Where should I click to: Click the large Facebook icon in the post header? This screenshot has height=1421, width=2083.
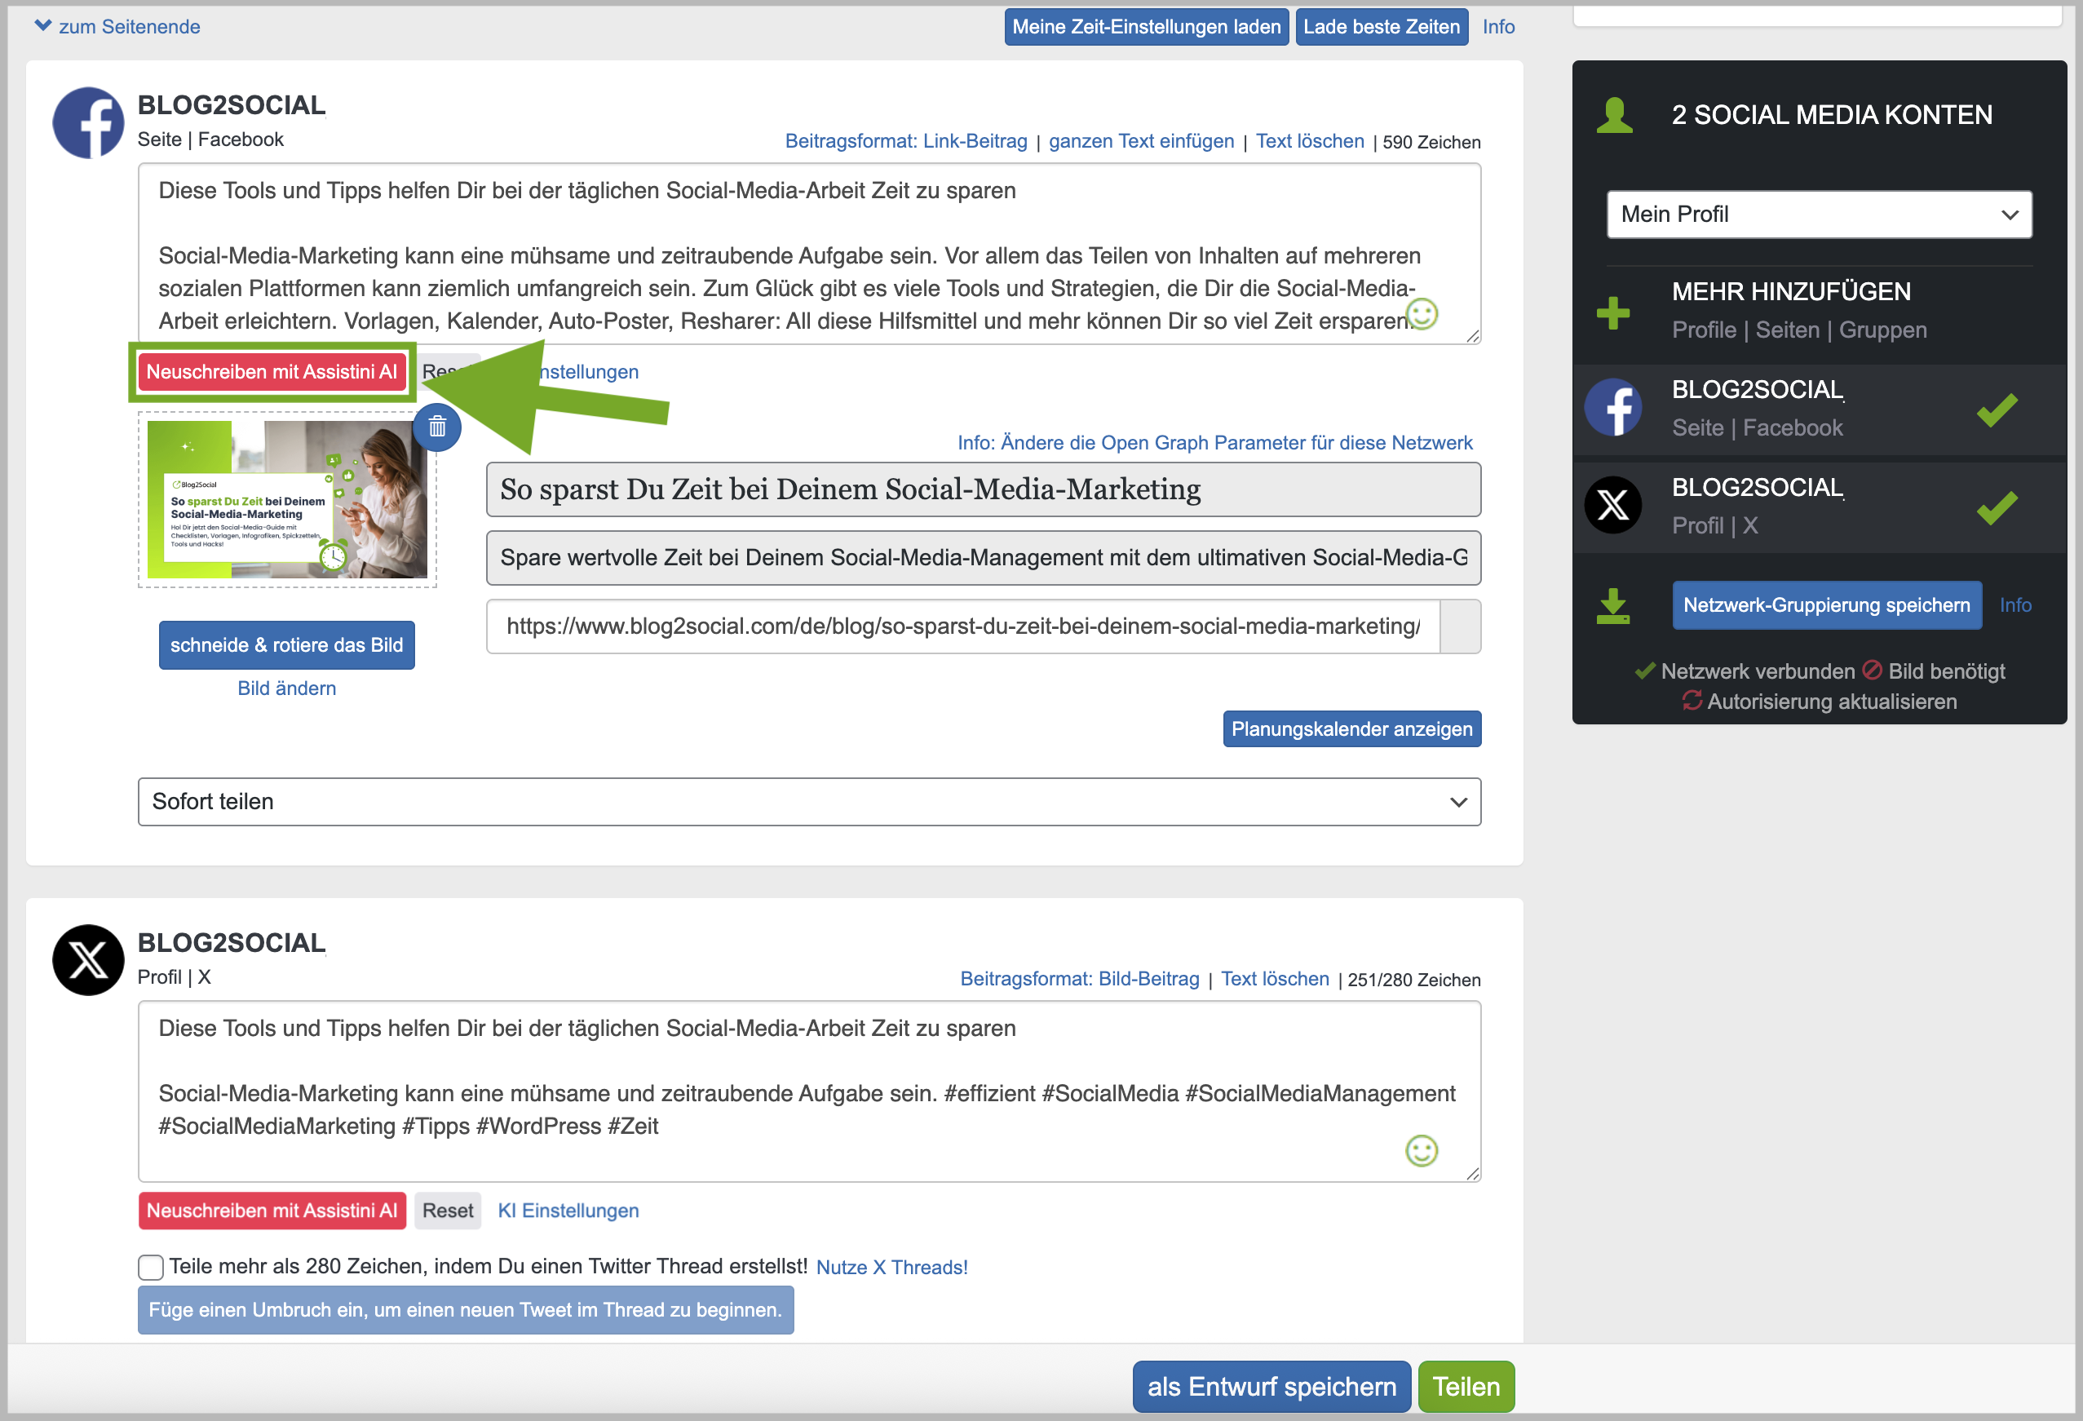pyautogui.click(x=88, y=123)
